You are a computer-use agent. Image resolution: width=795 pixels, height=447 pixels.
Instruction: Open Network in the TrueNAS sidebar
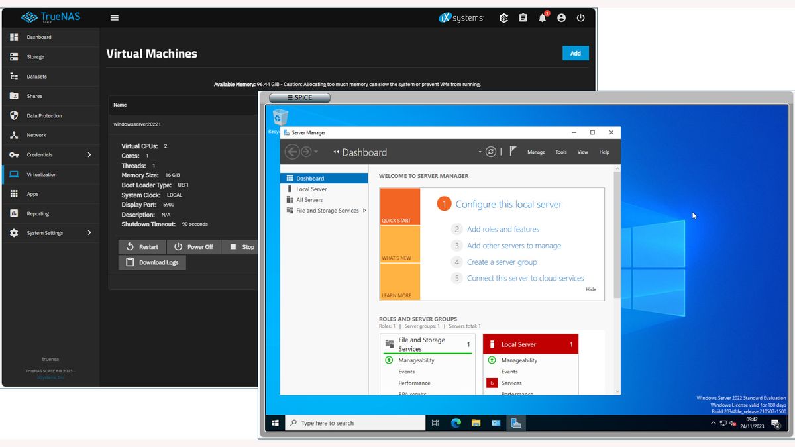point(50,135)
